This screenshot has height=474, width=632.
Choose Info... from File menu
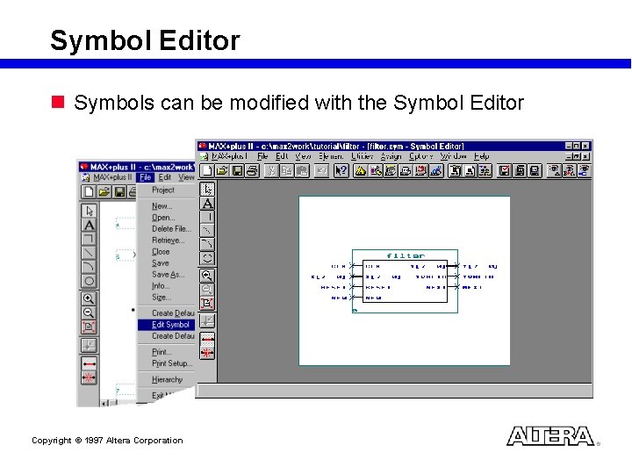(x=166, y=286)
